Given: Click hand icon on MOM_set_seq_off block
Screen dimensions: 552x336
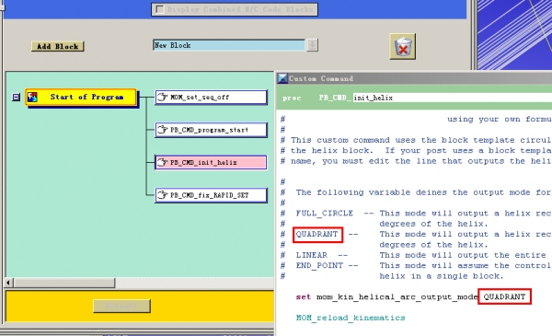Looking at the screenshot, I should 162,97.
